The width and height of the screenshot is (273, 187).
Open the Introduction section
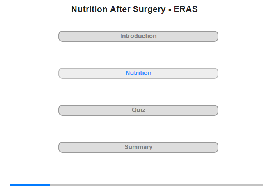pyautogui.click(x=138, y=36)
